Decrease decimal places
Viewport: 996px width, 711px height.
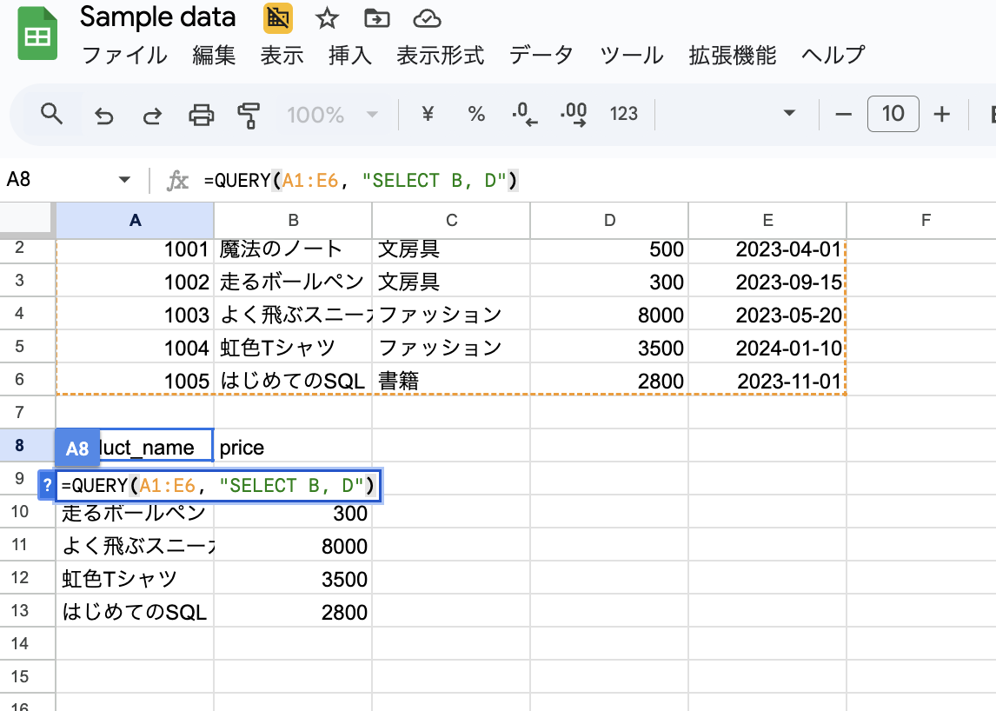(x=524, y=114)
